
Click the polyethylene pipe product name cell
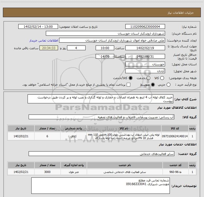click(124, 136)
